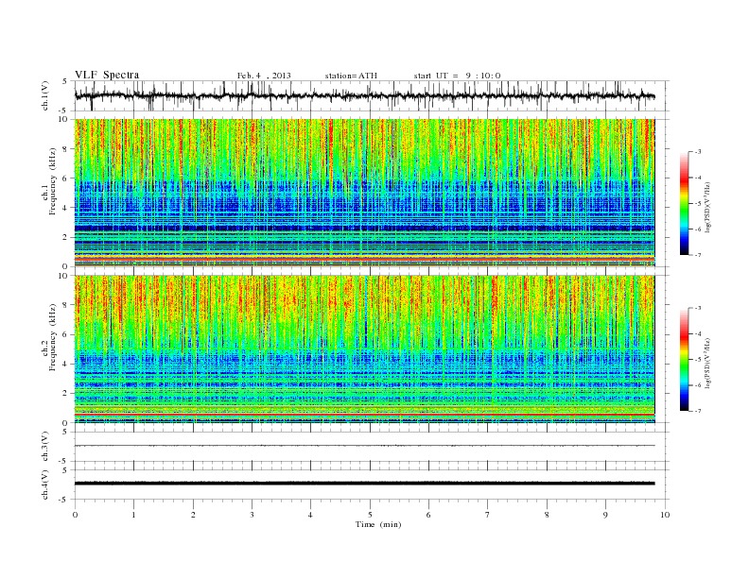Click the time axis tick label '6'
Image resolution: width=749 pixels, height=578 pixels.
(428, 515)
